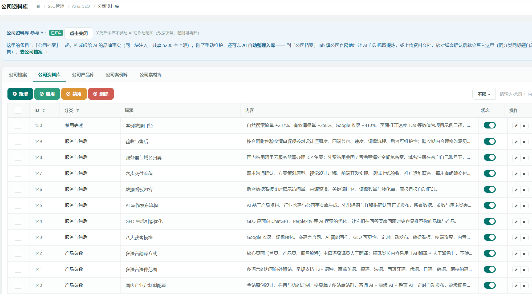Open the 公司素材库 tab

click(151, 75)
